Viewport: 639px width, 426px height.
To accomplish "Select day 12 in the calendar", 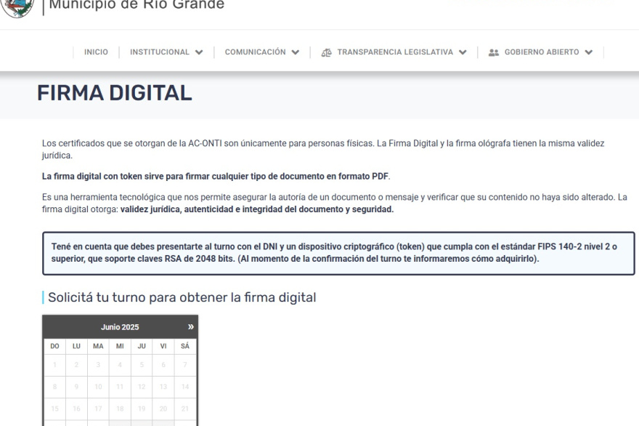I will click(x=142, y=387).
